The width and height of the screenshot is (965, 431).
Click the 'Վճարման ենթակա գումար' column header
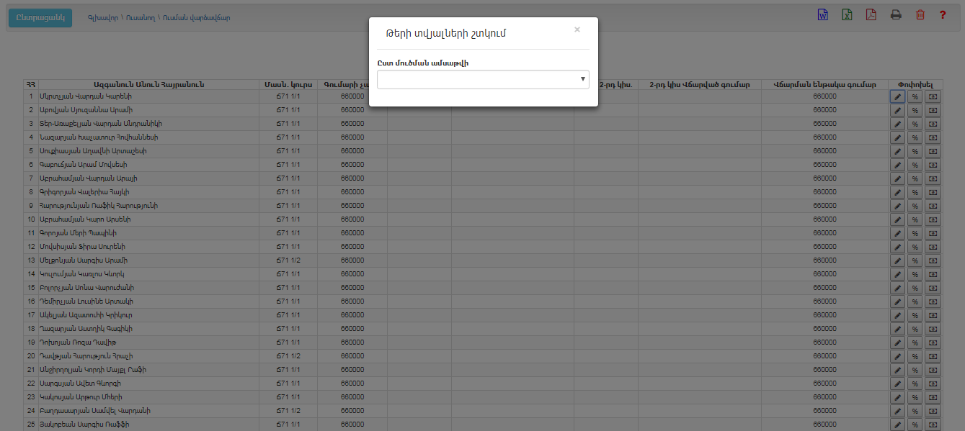pos(824,84)
